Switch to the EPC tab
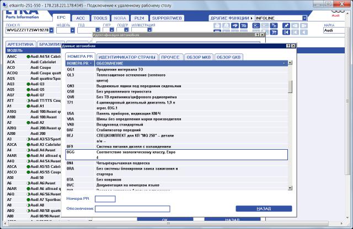 coord(61,18)
